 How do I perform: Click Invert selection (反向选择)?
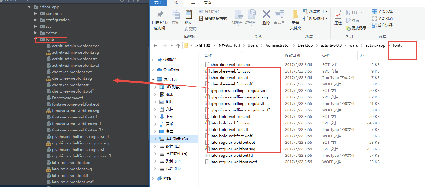(x=382, y=25)
